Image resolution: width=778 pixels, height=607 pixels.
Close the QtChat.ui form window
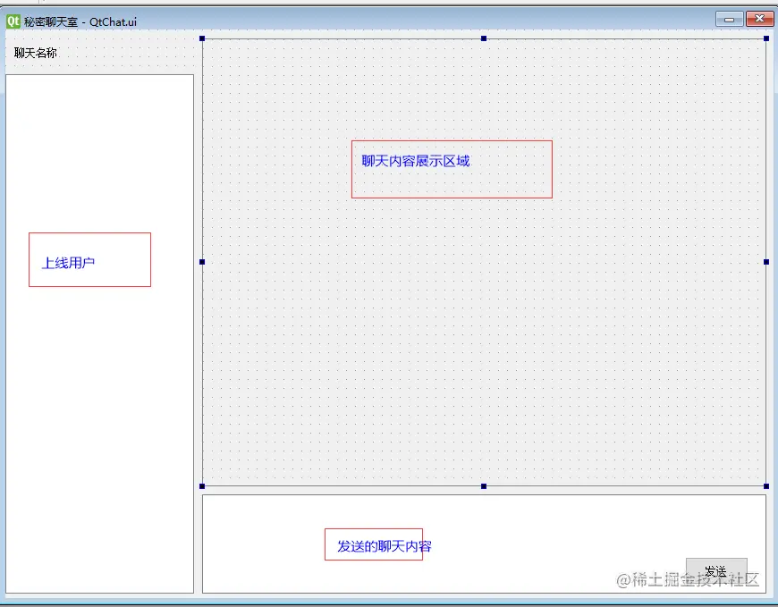pyautogui.click(x=759, y=19)
